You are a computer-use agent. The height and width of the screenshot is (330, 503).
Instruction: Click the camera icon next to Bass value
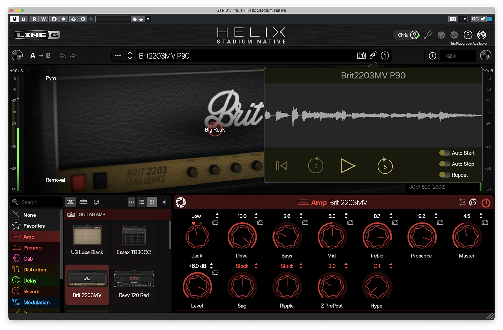305,223
